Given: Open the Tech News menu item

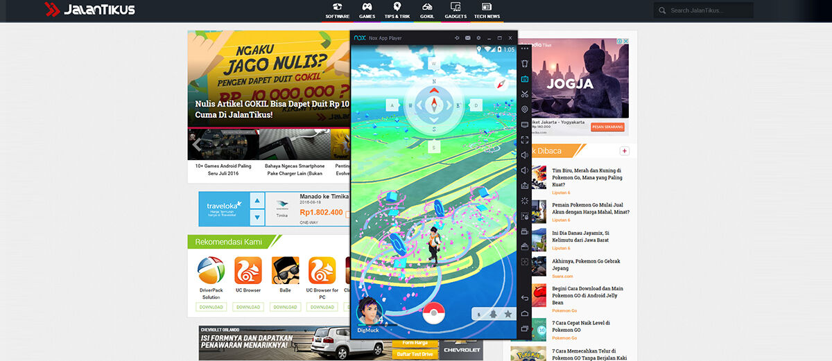Looking at the screenshot, I should tap(487, 10).
